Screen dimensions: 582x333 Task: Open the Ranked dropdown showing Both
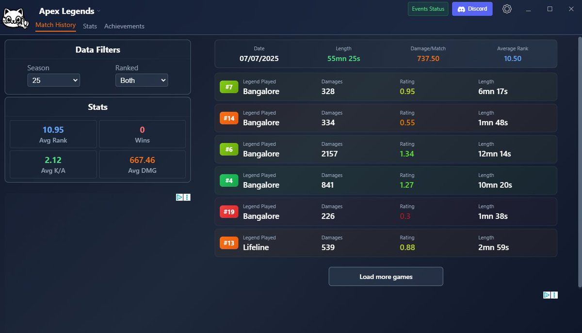pos(142,80)
